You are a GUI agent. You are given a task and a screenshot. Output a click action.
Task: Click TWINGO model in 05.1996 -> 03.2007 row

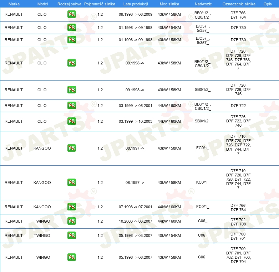[x=42, y=235]
